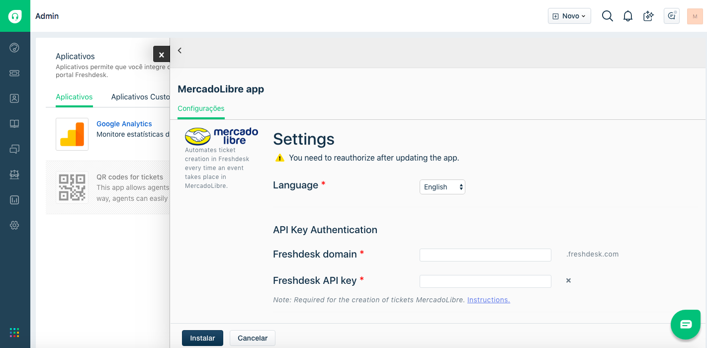Click the Instalar button
This screenshot has height=348, width=707.
tap(202, 338)
